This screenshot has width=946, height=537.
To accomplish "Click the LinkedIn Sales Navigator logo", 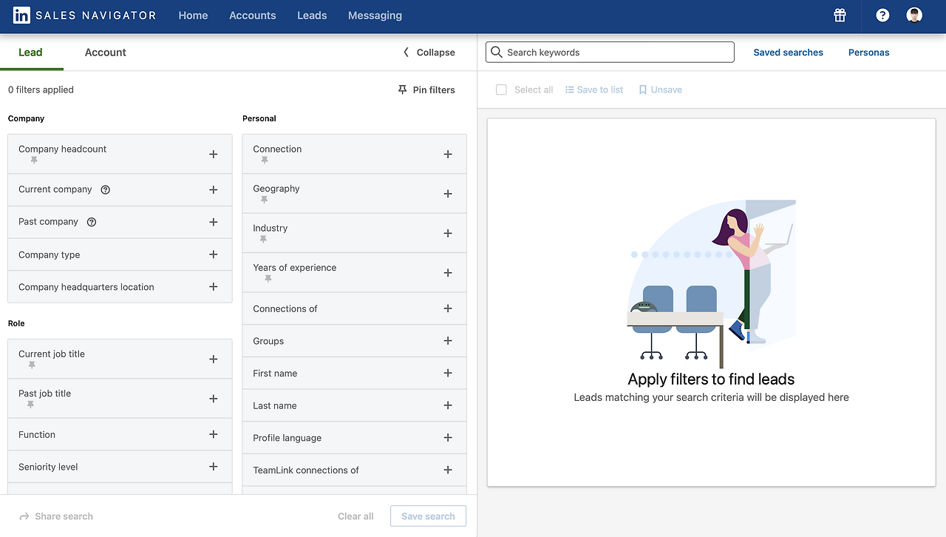I will [85, 16].
